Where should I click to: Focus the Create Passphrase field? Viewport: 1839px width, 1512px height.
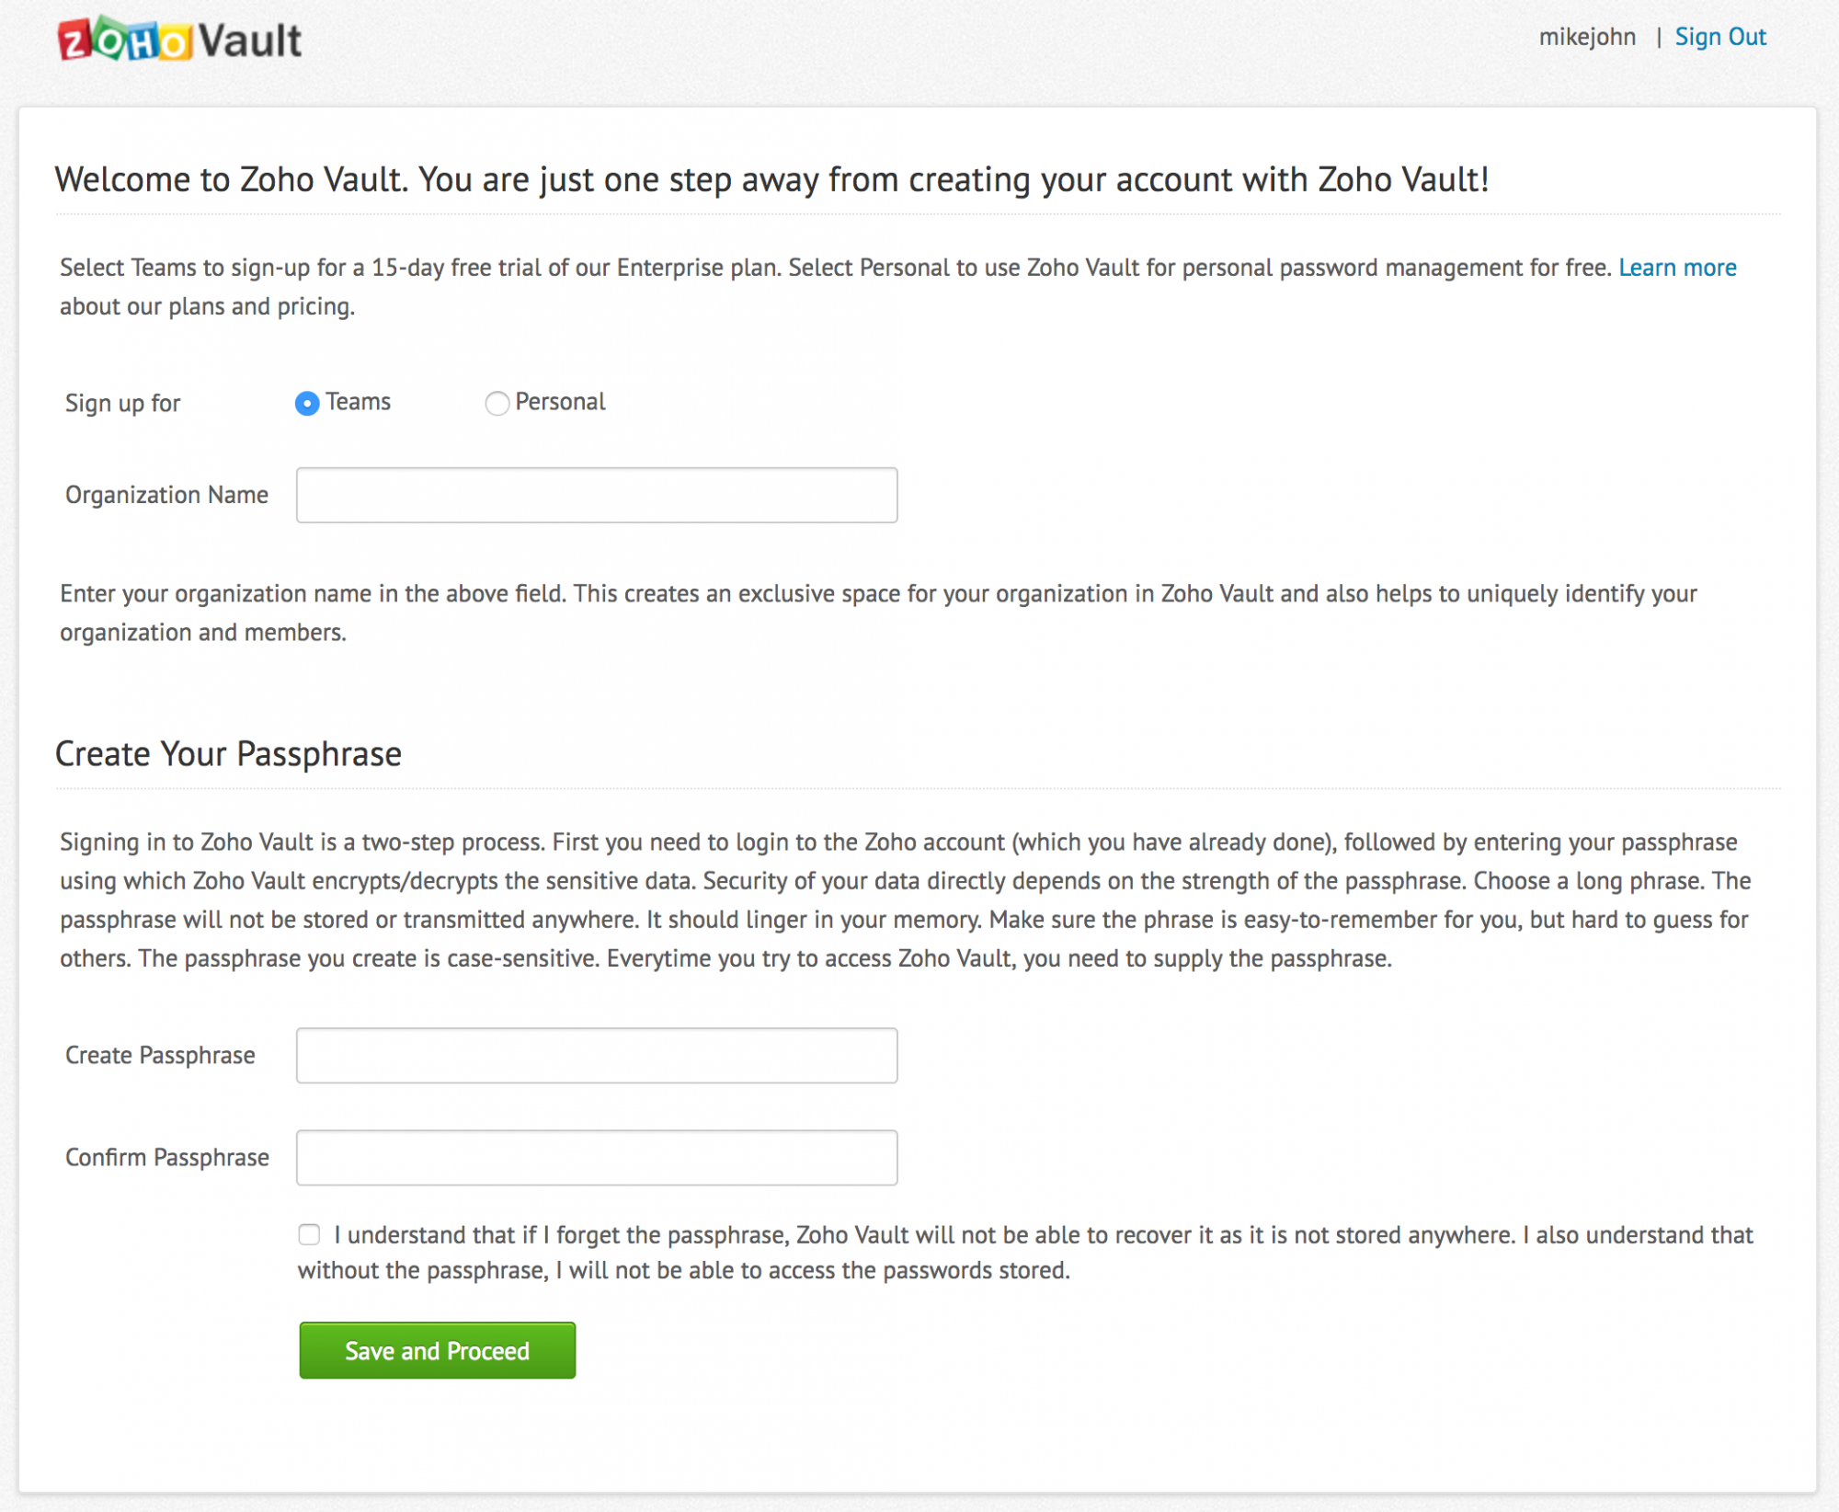(x=597, y=1055)
